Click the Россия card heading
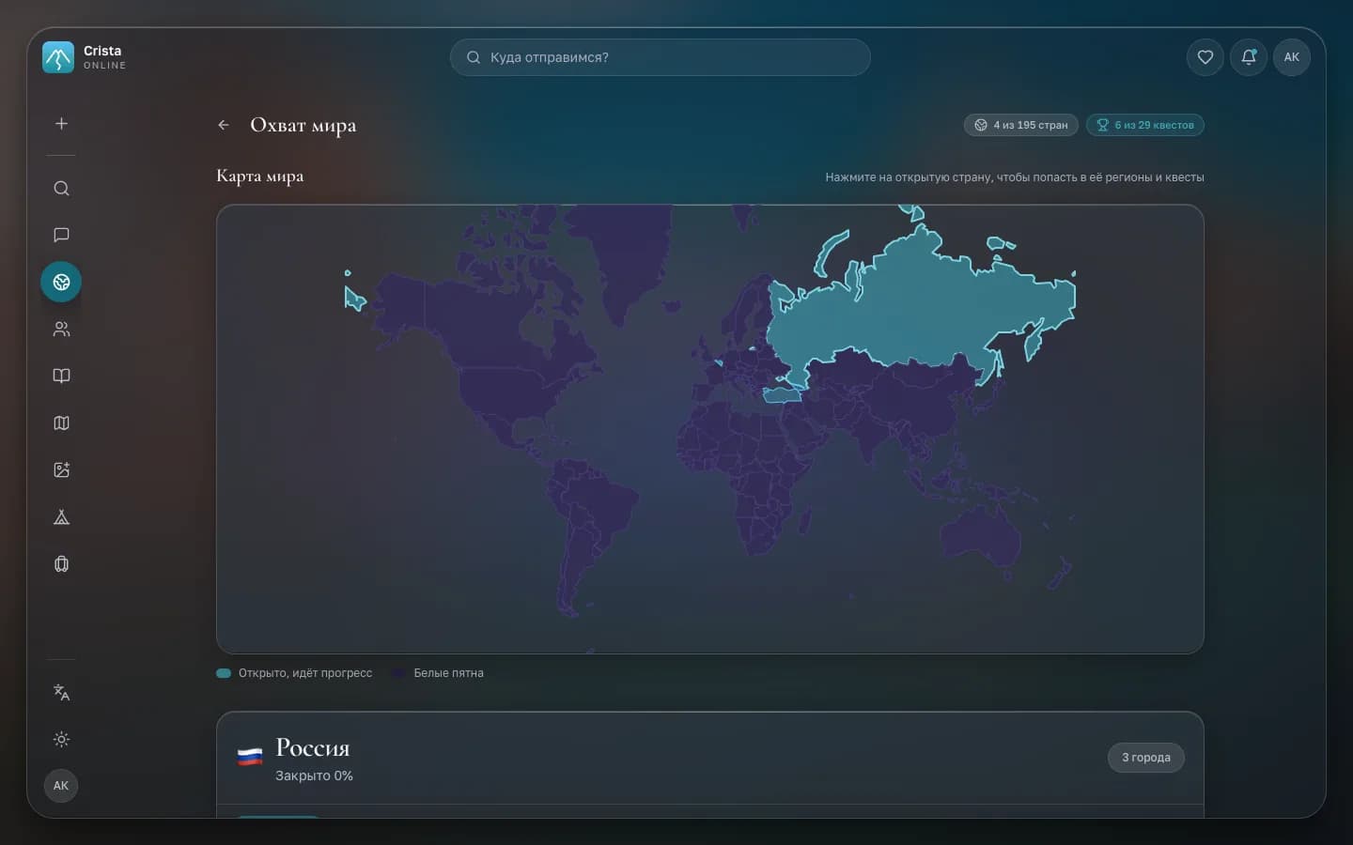The height and width of the screenshot is (845, 1353). 313,748
